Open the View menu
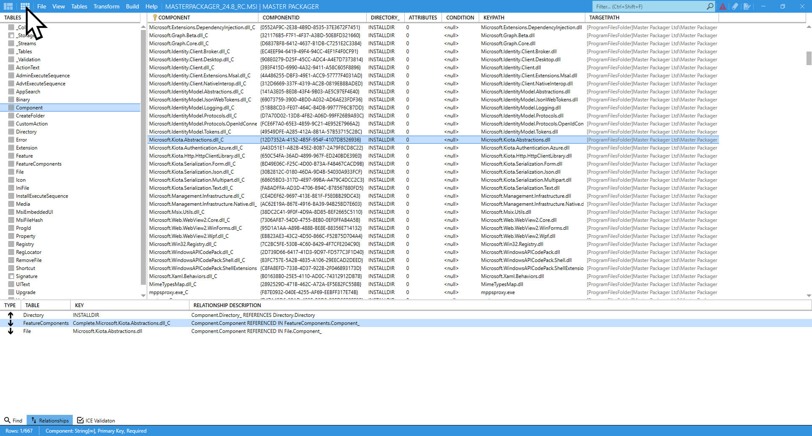This screenshot has width=812, height=436. point(59,6)
